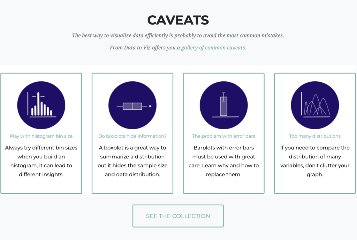Click the tallest bar in the histogram icon
Screen dimensions: 357x240
tap(38, 104)
